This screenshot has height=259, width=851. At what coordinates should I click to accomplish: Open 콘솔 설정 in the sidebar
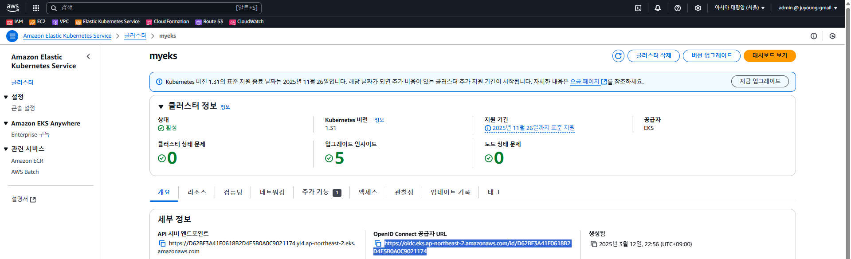pyautogui.click(x=23, y=108)
